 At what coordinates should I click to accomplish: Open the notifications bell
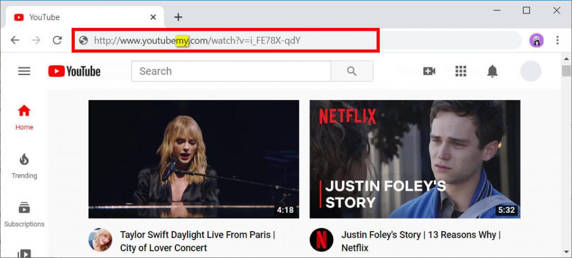pyautogui.click(x=493, y=71)
